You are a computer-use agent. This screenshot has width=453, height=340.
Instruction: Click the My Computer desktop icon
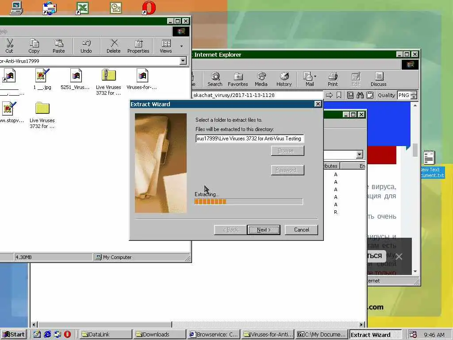coord(16,8)
